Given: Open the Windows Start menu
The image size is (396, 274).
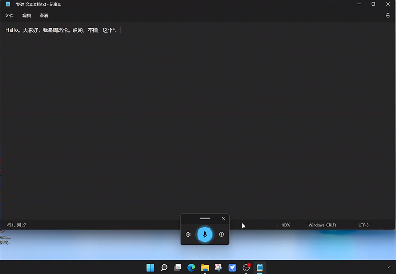Looking at the screenshot, I should (150, 268).
